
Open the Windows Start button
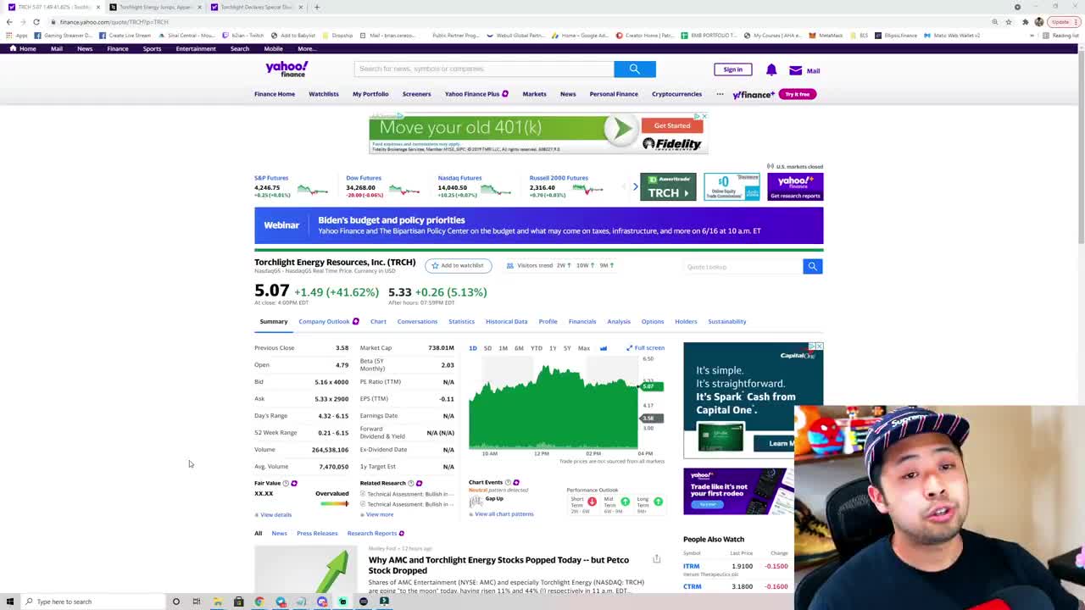click(x=8, y=602)
